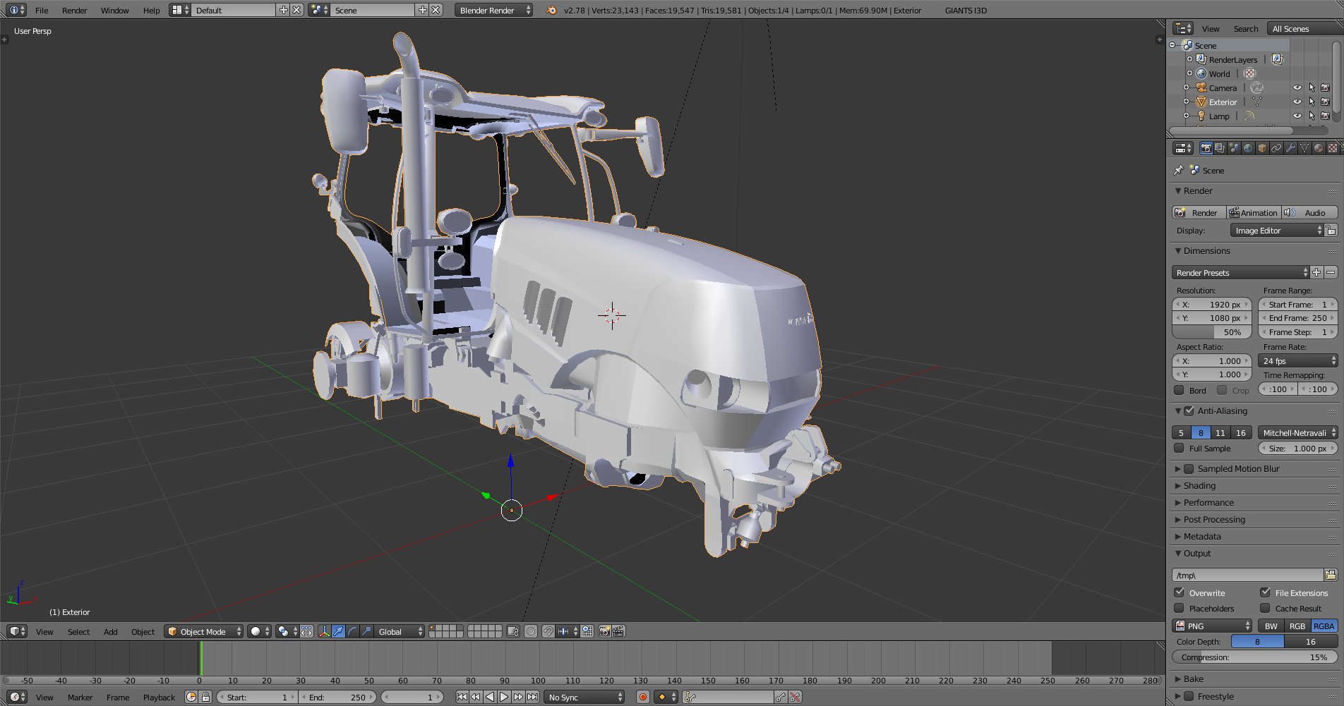Screen dimensions: 1344x706
Task: Disable the Overwrite checkbox
Action: coord(1179,592)
